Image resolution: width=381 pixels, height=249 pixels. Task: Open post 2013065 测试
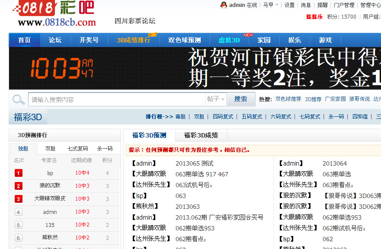point(194,163)
